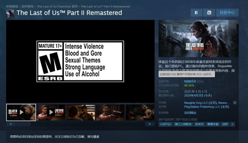
Task: Click the SteamDB database stack icon
Action: pyautogui.click(x=209, y=13)
